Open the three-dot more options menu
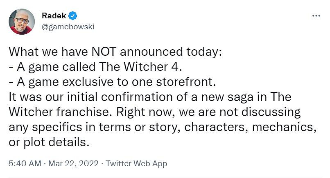 [x=316, y=15]
